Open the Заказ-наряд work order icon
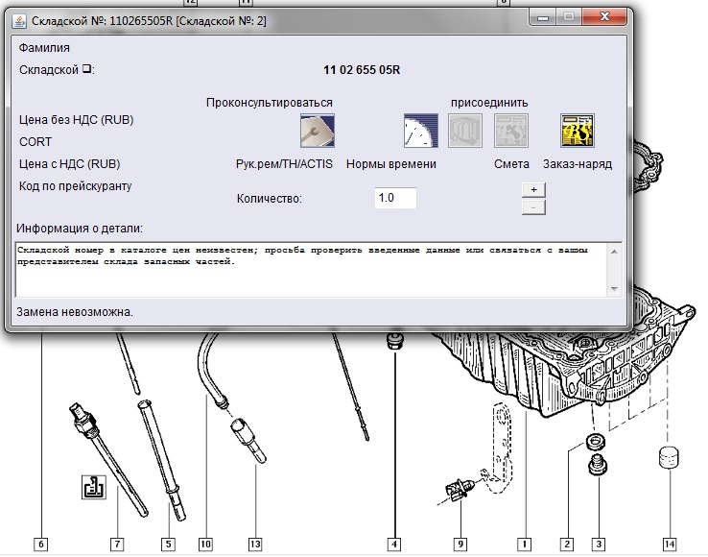 click(577, 131)
